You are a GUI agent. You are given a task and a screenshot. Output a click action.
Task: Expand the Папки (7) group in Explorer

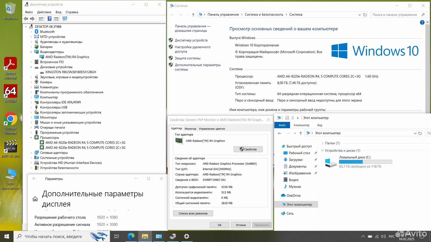[322, 143]
